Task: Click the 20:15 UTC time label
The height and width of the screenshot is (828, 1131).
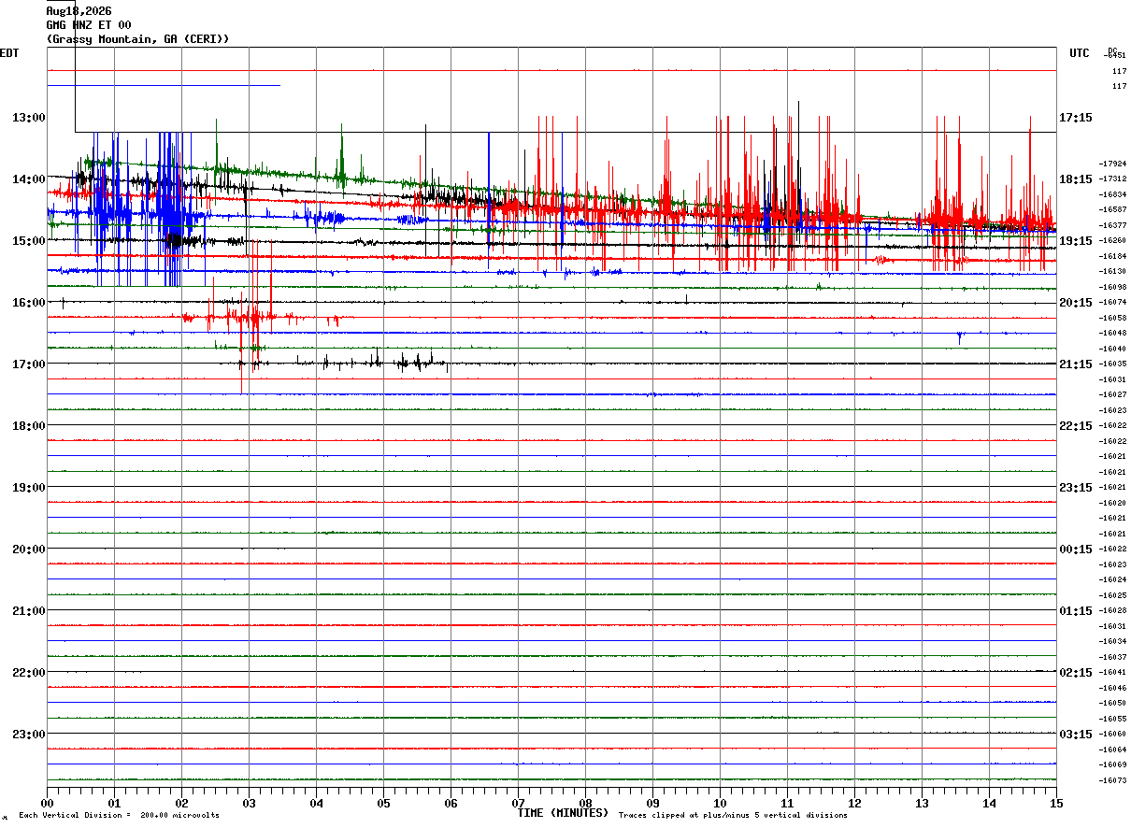Action: (x=1075, y=303)
